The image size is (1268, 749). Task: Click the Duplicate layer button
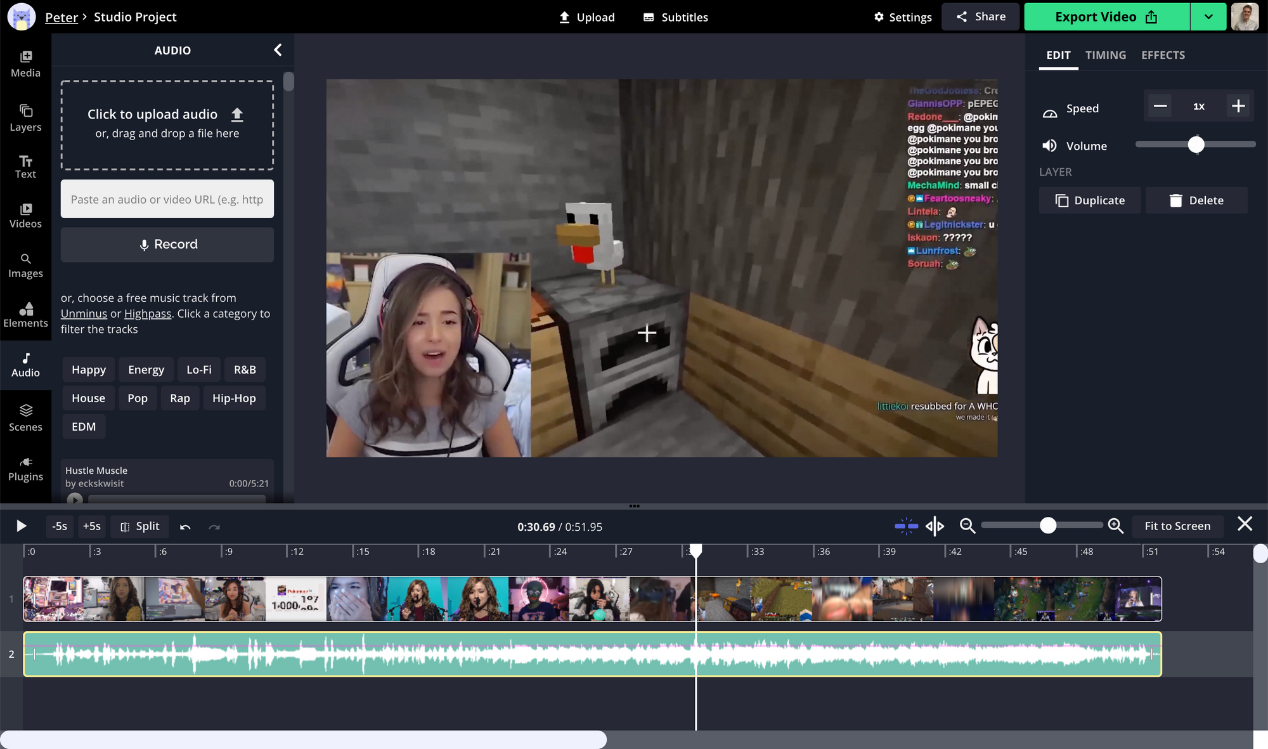[1089, 200]
